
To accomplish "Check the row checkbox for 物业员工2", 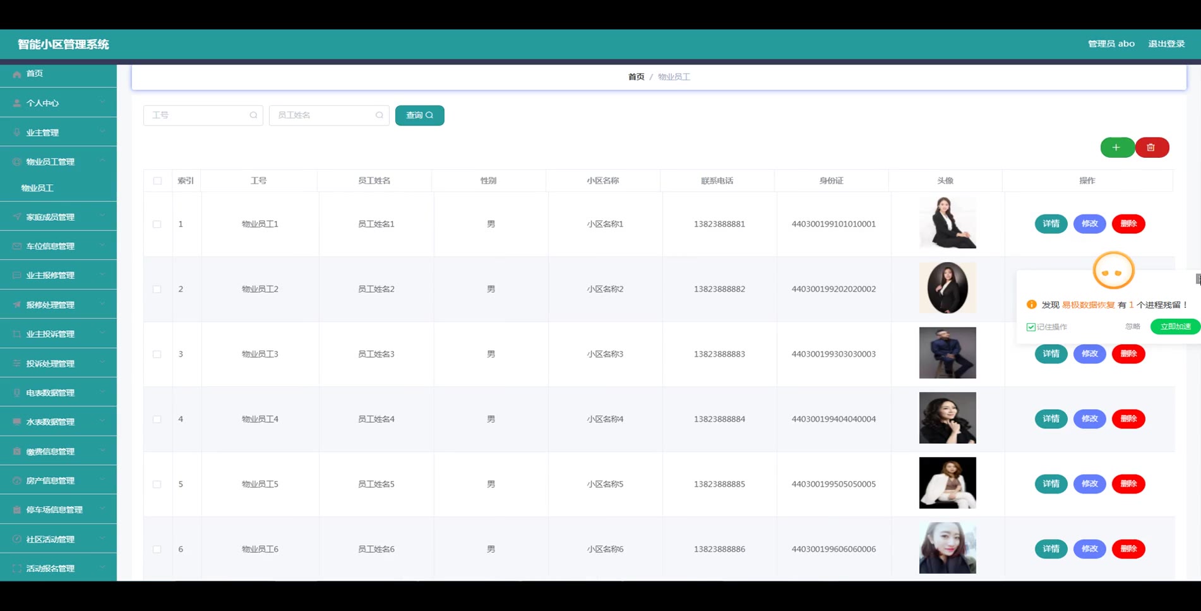I will 157,289.
